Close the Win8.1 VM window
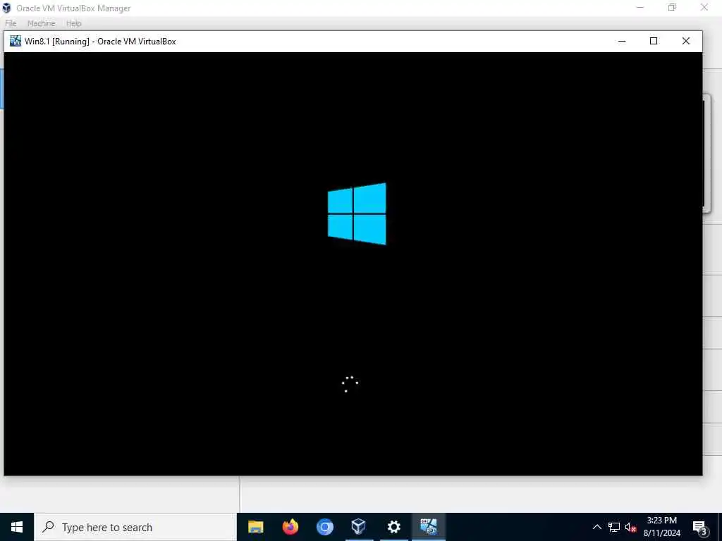The width and height of the screenshot is (722, 541). 685,41
